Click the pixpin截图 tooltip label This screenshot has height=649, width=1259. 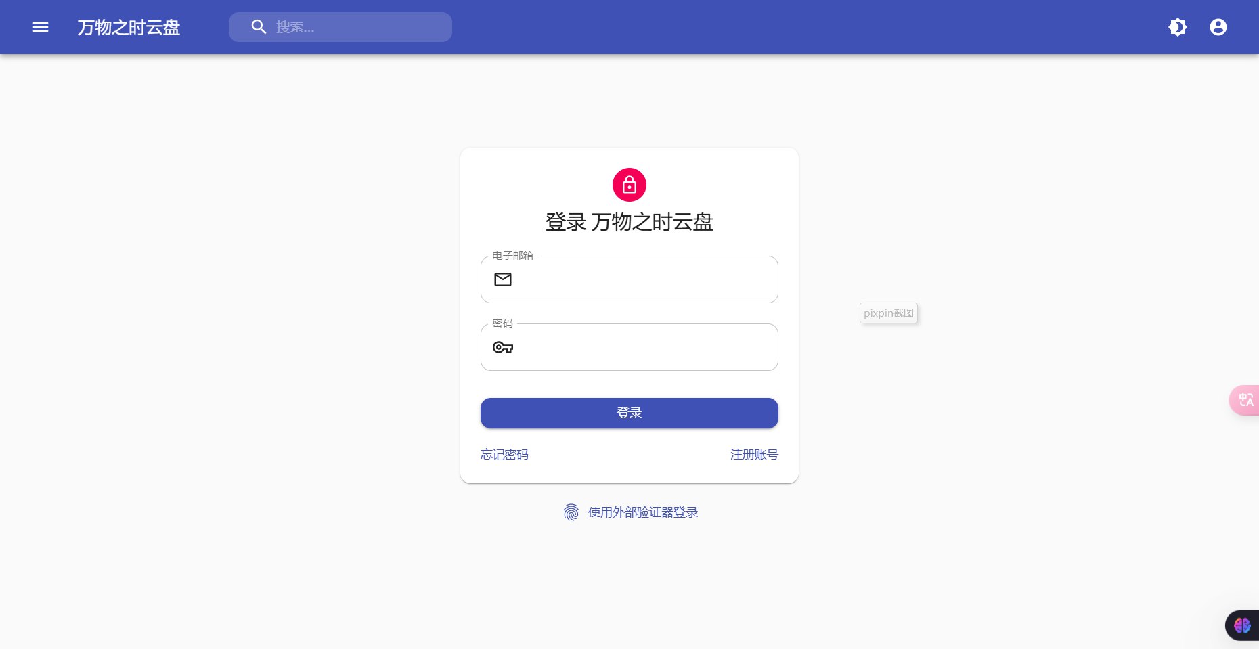[889, 313]
